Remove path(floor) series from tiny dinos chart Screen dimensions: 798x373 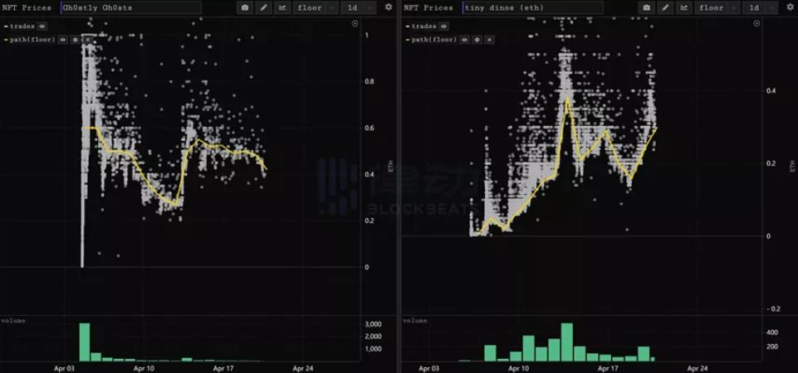click(489, 39)
